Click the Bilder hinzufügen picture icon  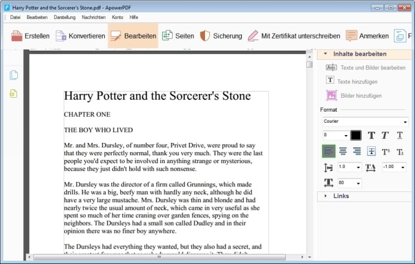[x=331, y=95]
